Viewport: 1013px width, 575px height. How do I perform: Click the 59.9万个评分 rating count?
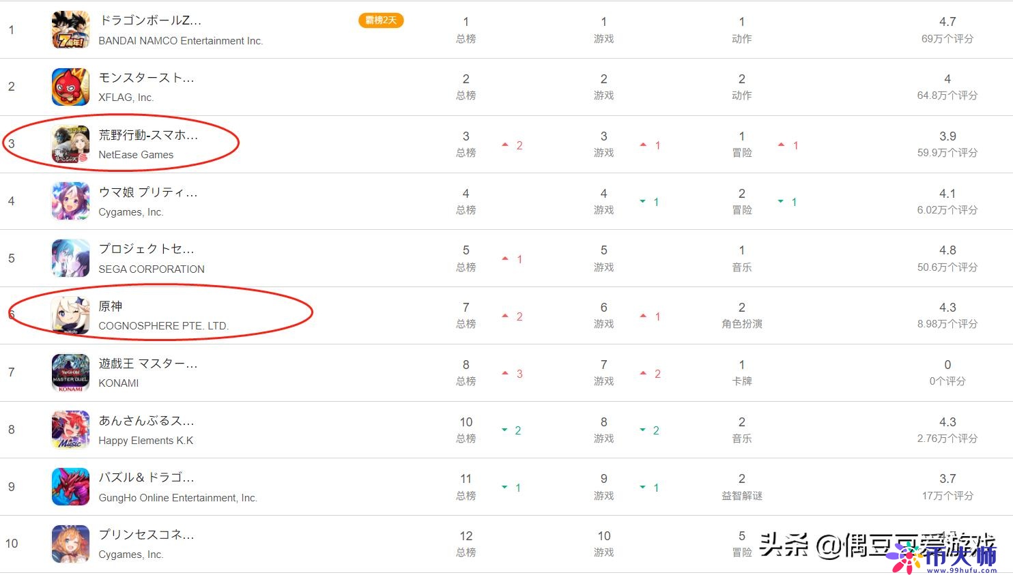947,153
